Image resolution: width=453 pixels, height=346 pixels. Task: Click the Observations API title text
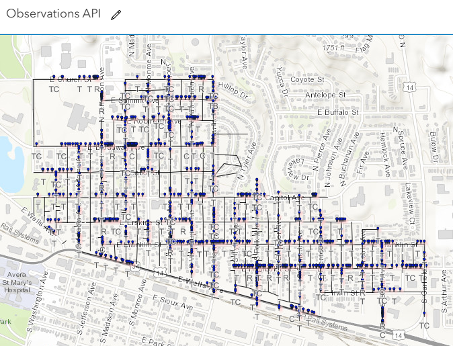54,13
